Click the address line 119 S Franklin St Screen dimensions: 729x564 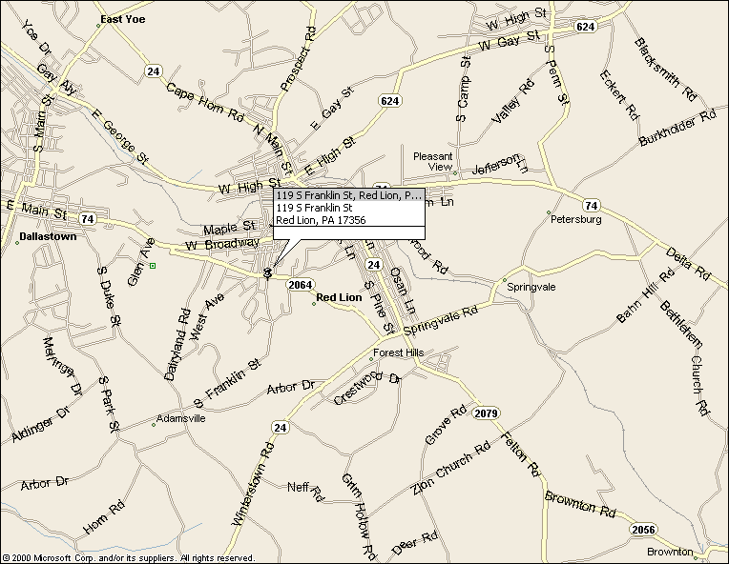[314, 208]
